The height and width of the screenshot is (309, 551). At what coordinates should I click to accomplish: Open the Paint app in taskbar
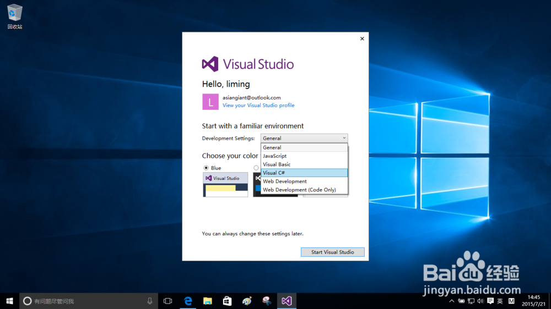[x=247, y=301]
